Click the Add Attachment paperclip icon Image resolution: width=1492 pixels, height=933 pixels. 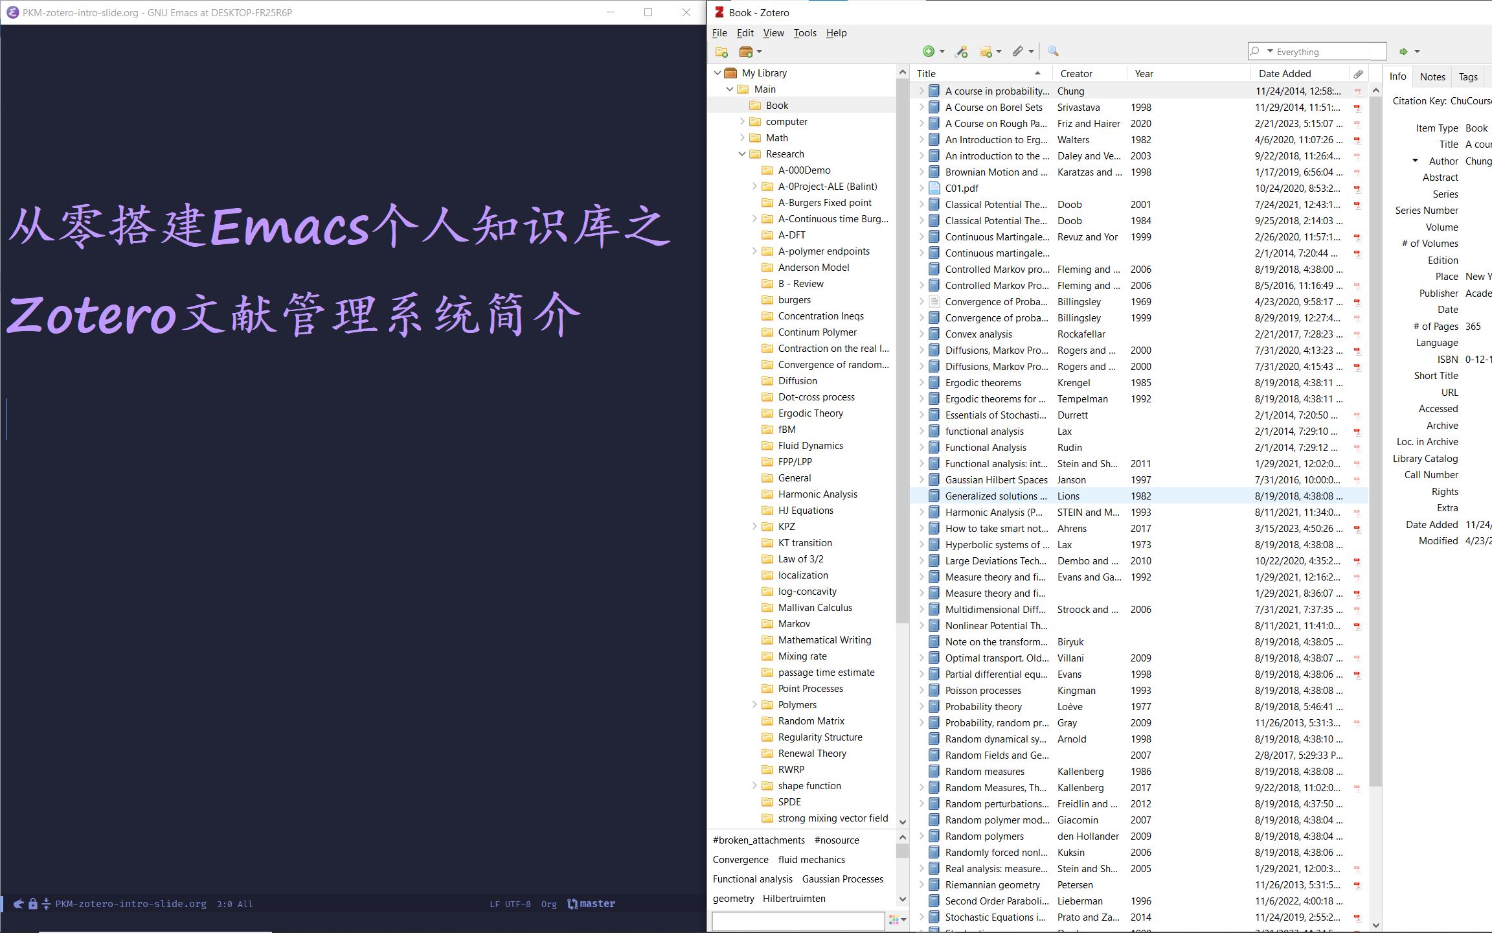click(1018, 51)
